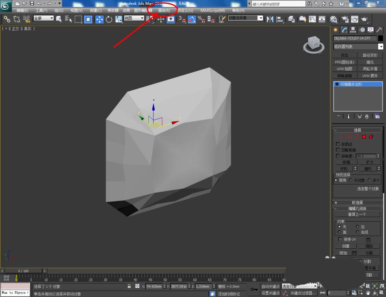The image size is (386, 297).
Task: Switch to Hierarchy panel icon
Action: tap(353, 30)
